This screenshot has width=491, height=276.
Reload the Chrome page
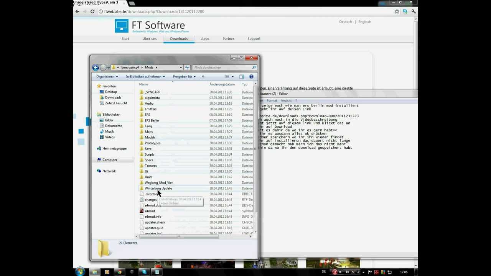tap(92, 11)
